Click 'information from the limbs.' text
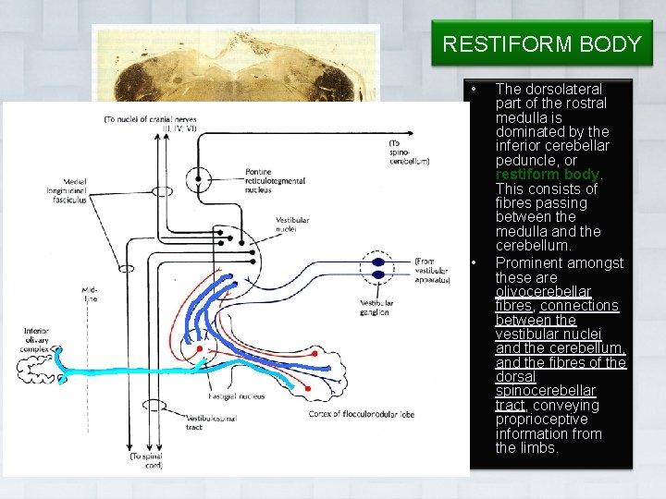The image size is (666, 499). tap(549, 441)
